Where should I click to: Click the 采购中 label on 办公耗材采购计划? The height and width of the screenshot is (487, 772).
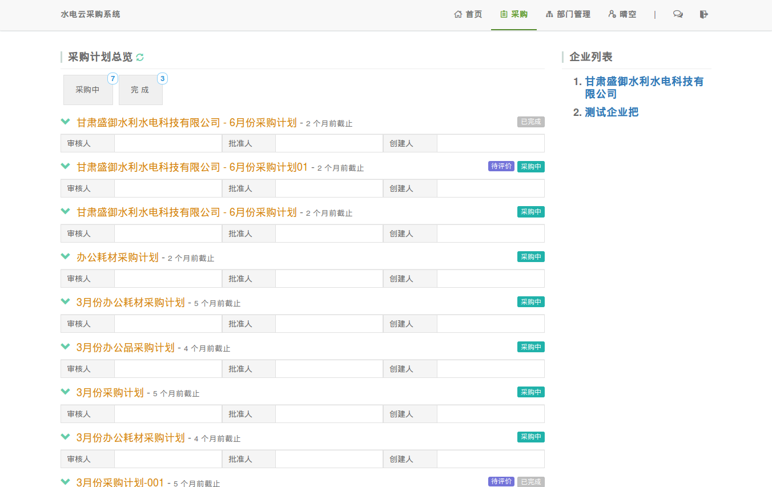[531, 257]
